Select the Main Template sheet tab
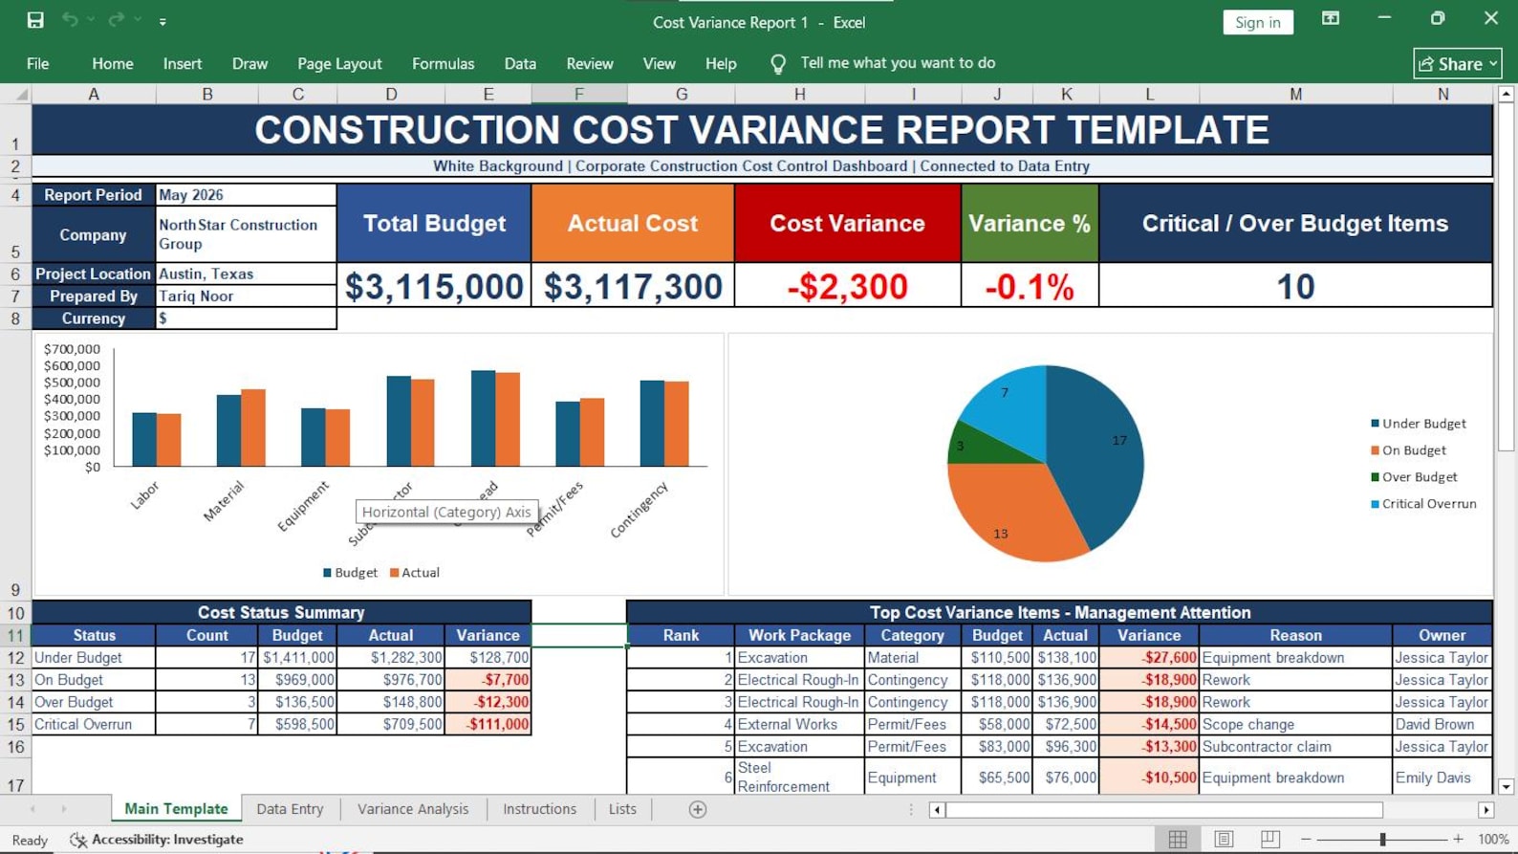 (176, 809)
